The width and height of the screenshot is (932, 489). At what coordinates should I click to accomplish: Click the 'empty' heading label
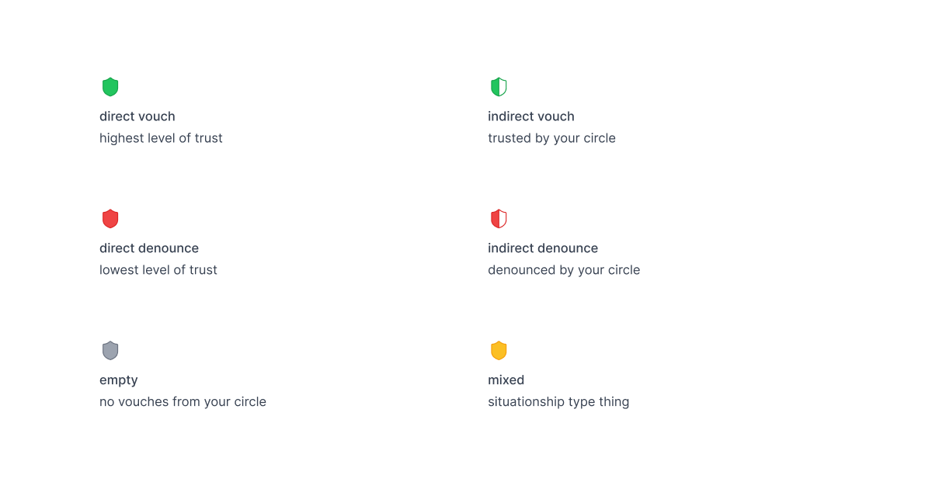(119, 380)
